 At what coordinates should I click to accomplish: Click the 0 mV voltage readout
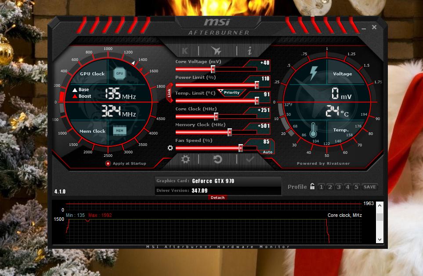[342, 94]
